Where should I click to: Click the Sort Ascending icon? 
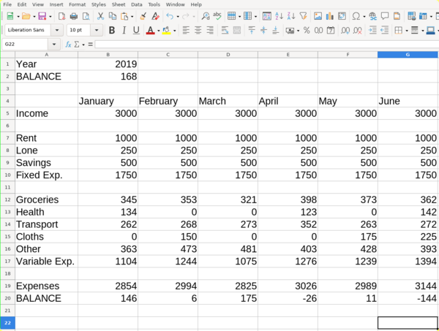click(279, 16)
